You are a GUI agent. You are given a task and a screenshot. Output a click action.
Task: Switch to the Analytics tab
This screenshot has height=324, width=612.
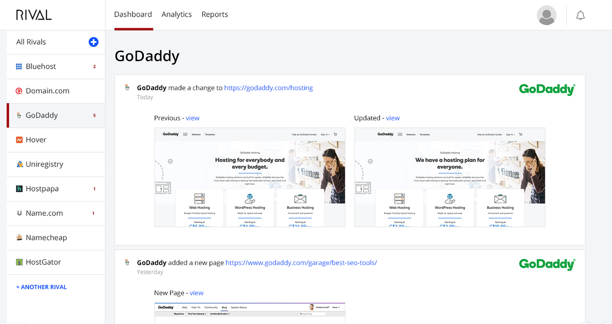tap(176, 15)
